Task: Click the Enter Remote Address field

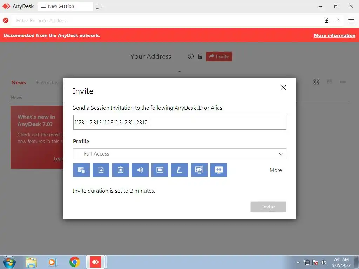Action: tap(167, 21)
